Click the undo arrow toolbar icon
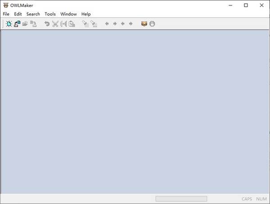The width and height of the screenshot is (270, 204). [47, 24]
